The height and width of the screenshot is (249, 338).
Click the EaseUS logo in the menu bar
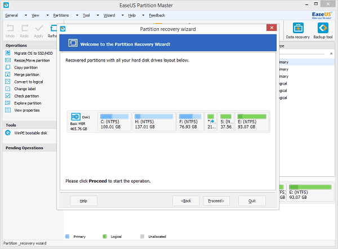tap(322, 15)
